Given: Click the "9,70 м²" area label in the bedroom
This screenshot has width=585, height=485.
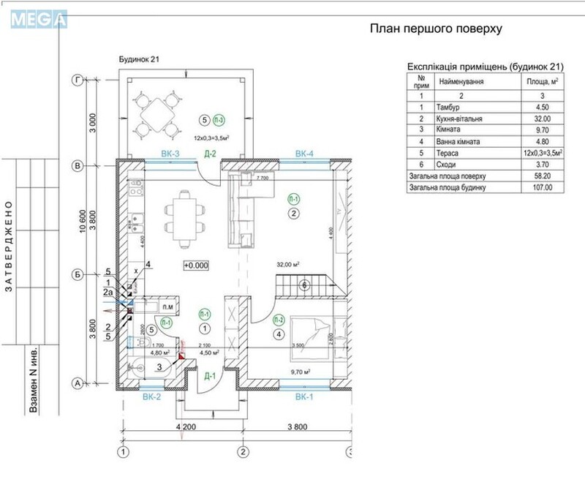Looking at the screenshot, I should [x=301, y=372].
